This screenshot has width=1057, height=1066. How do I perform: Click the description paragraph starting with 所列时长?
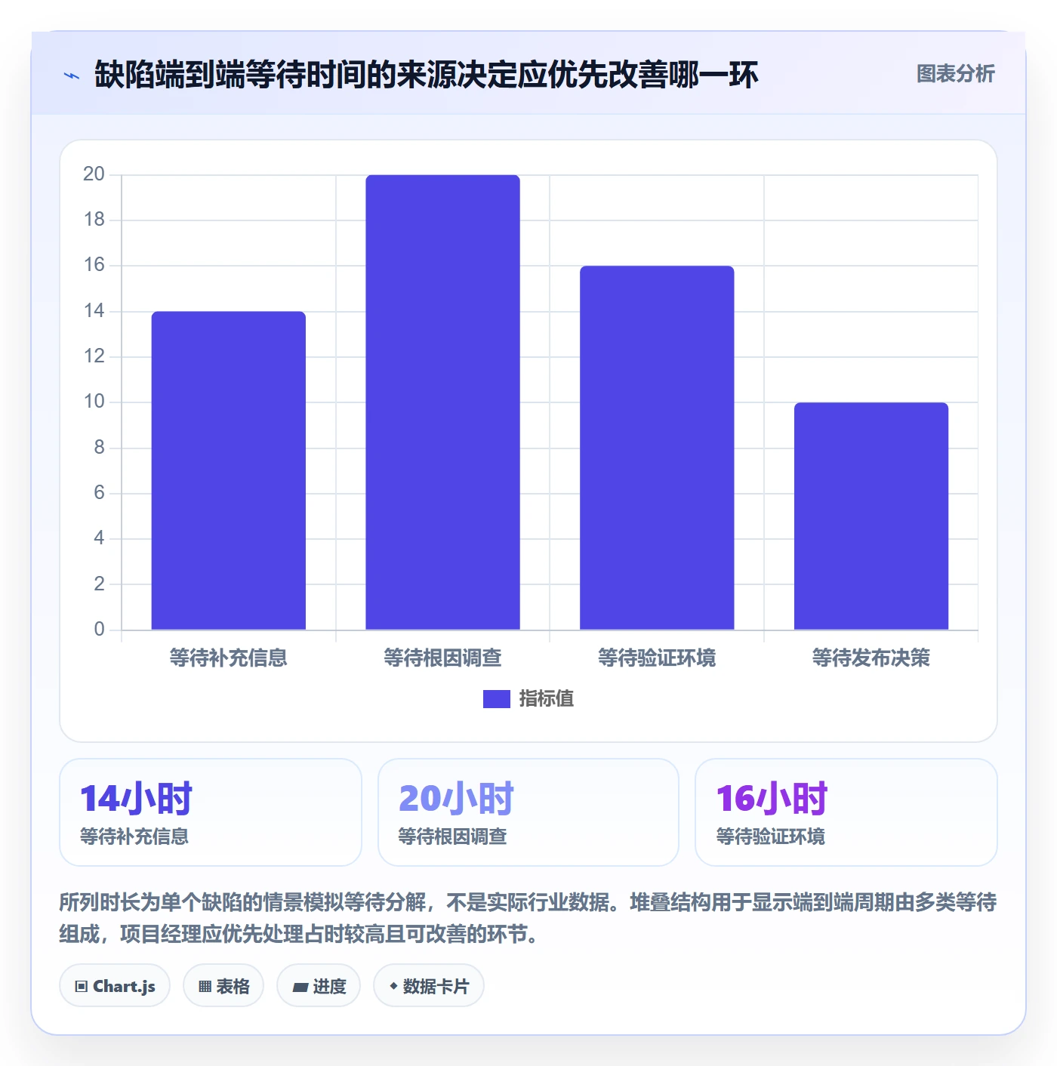click(528, 918)
